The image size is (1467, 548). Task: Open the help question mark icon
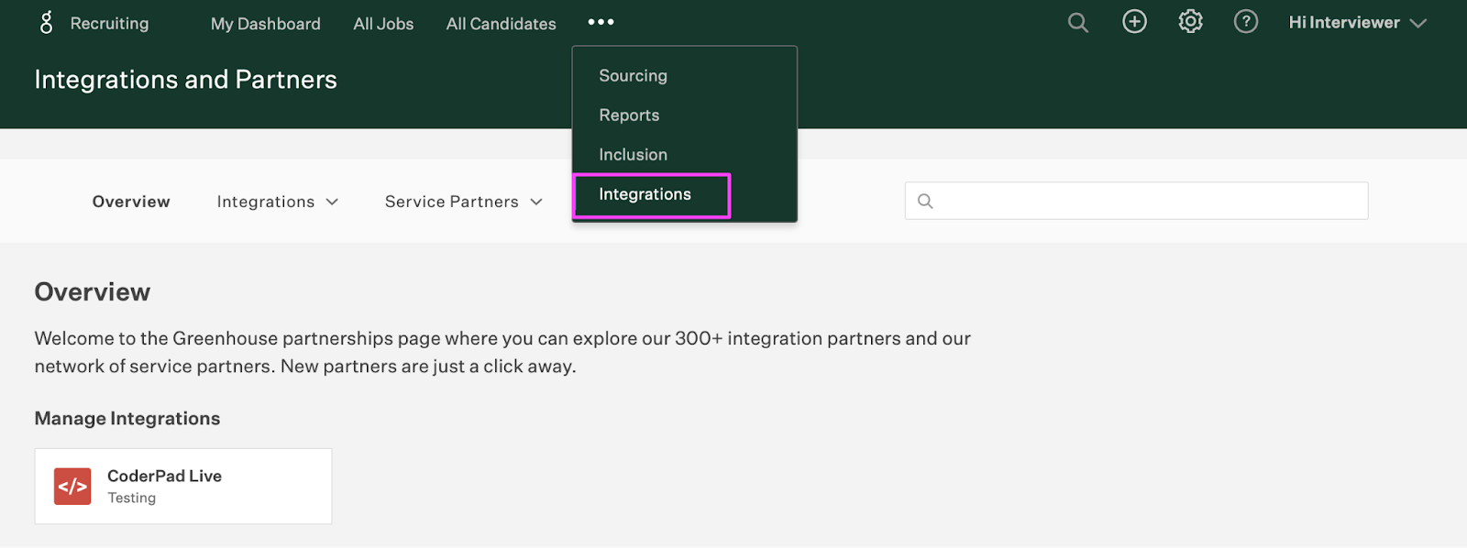[1246, 22]
